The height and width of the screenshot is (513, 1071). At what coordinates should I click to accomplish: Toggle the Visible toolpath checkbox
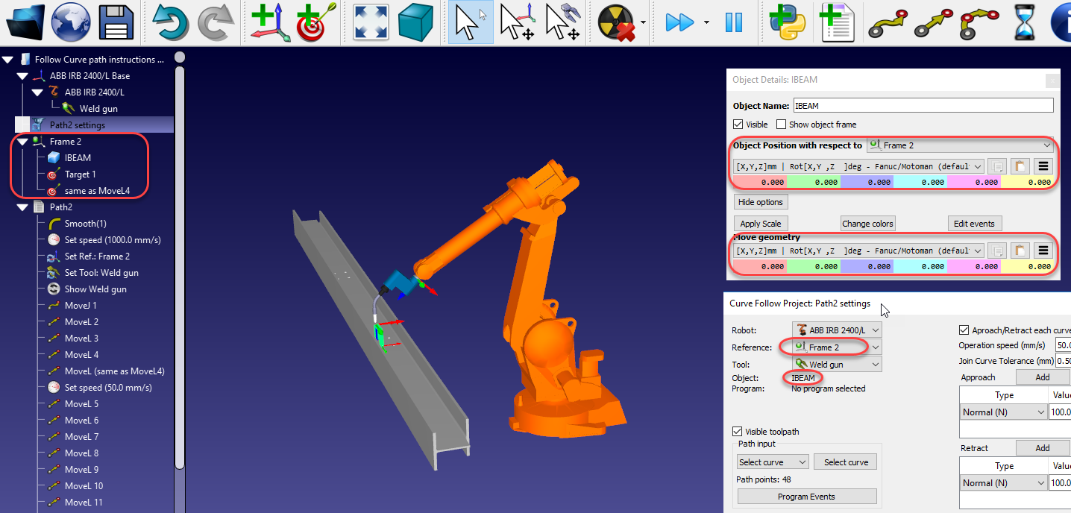click(738, 431)
